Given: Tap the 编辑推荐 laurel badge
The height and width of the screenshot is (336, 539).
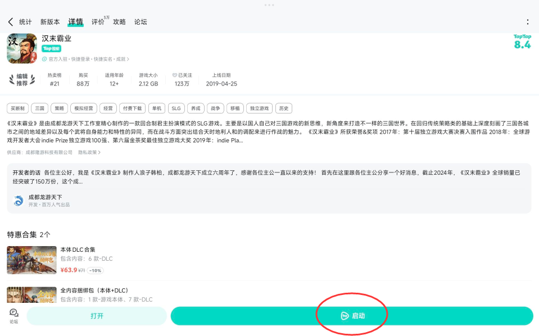Looking at the screenshot, I should pyautogui.click(x=22, y=80).
